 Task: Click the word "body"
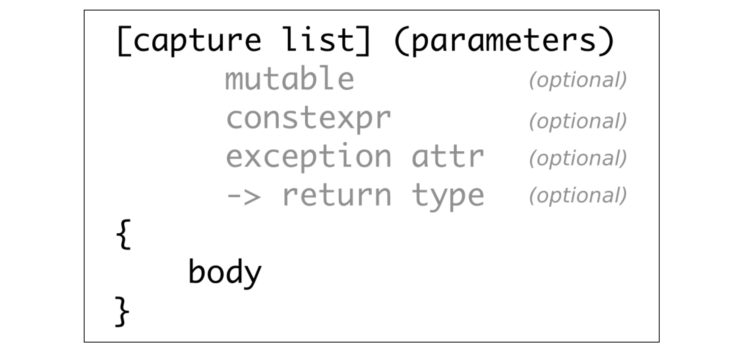225,273
